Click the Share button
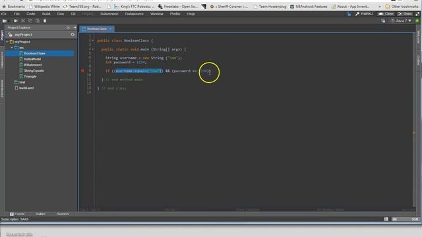 coord(405,14)
